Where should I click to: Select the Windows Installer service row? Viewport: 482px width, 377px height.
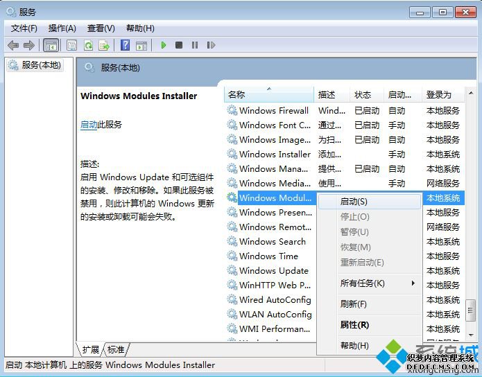(344, 154)
